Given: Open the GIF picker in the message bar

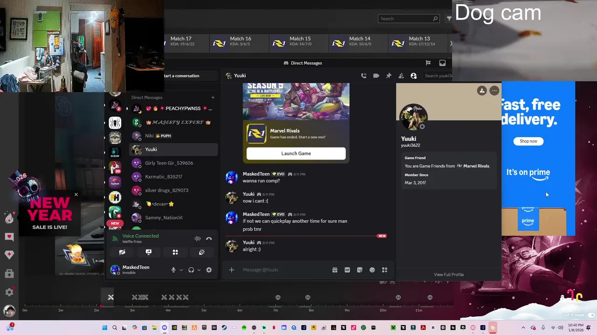Looking at the screenshot, I should [347, 270].
